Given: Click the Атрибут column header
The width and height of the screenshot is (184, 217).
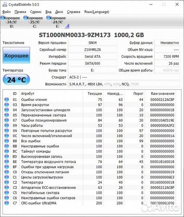Looking at the screenshot, I should pos(51,94).
